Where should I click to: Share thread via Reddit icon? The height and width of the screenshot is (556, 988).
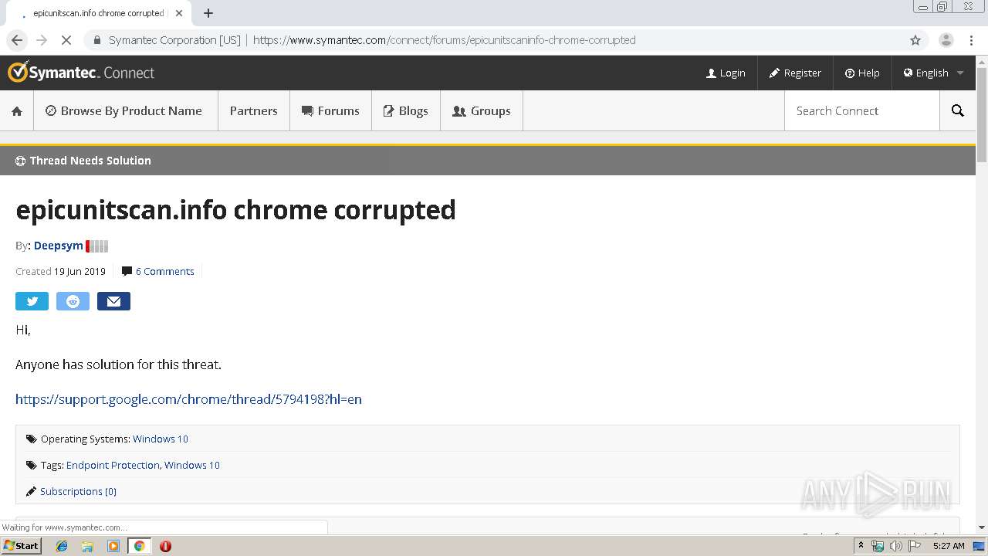[73, 301]
